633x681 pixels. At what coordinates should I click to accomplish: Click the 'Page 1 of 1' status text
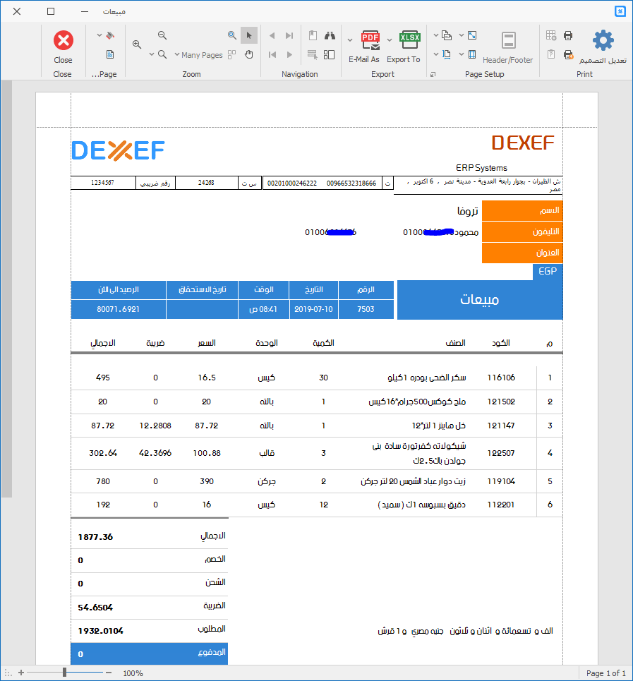[x=606, y=673]
